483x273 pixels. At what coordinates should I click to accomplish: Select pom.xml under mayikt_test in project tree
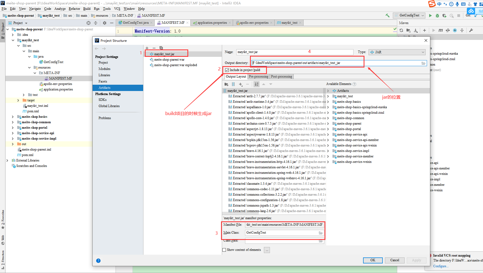pos(33,111)
